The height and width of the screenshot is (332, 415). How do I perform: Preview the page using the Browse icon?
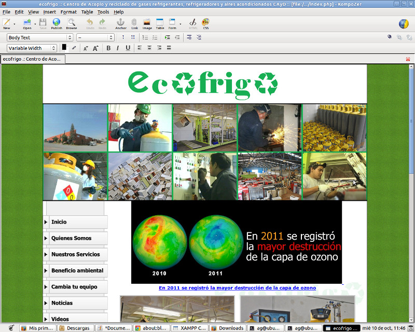(x=72, y=23)
